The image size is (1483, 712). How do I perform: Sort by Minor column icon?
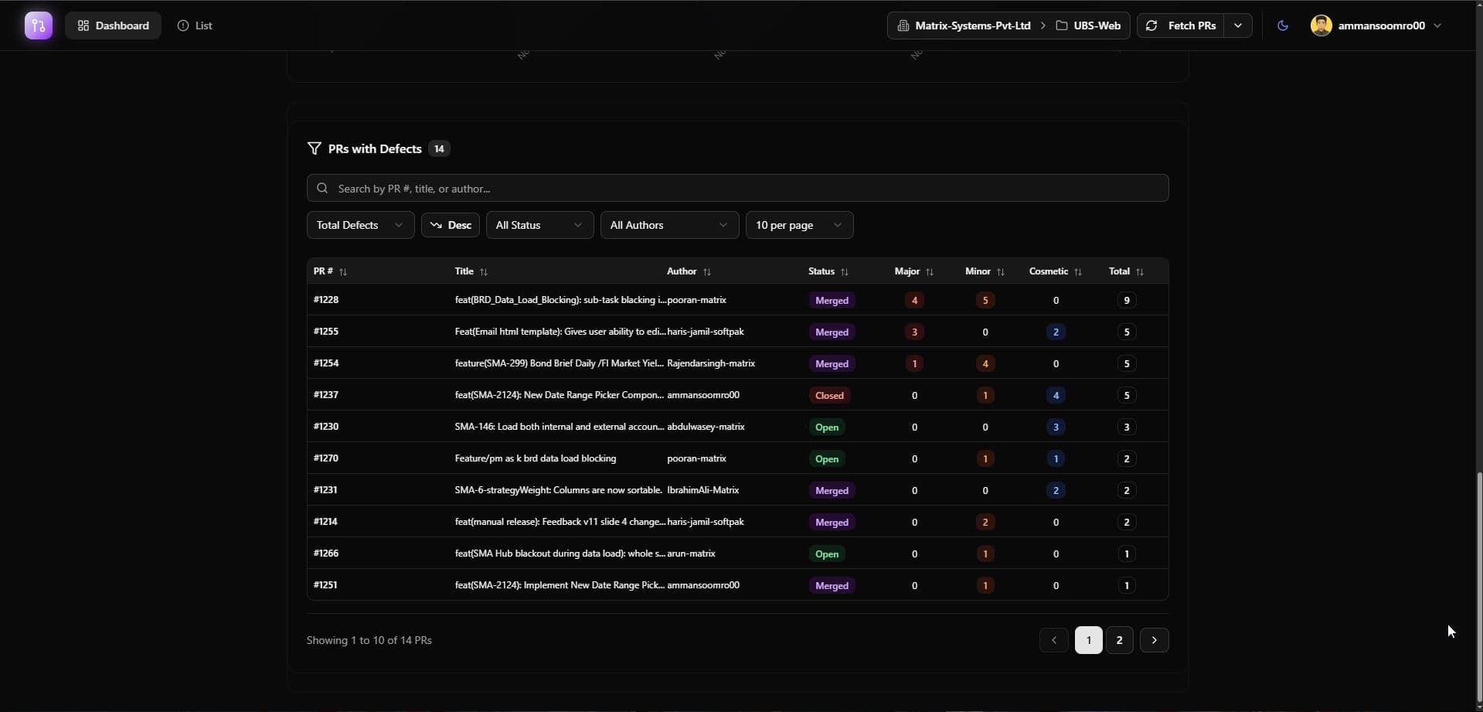pos(1001,271)
